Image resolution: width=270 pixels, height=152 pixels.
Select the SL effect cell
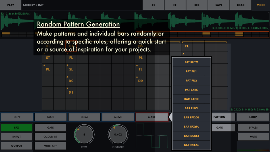pos(71,69)
